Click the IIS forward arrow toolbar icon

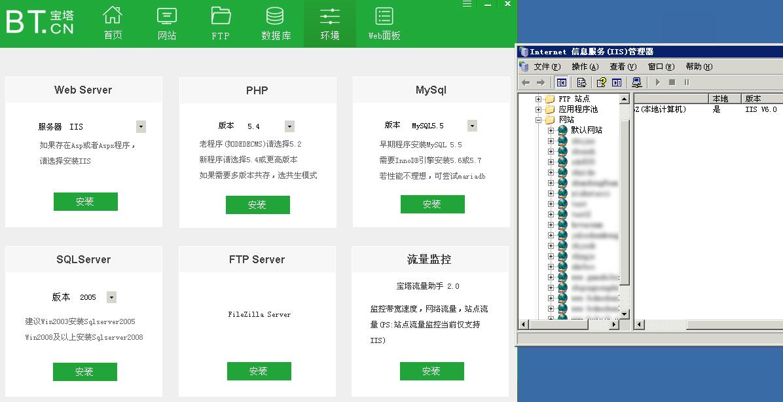540,82
